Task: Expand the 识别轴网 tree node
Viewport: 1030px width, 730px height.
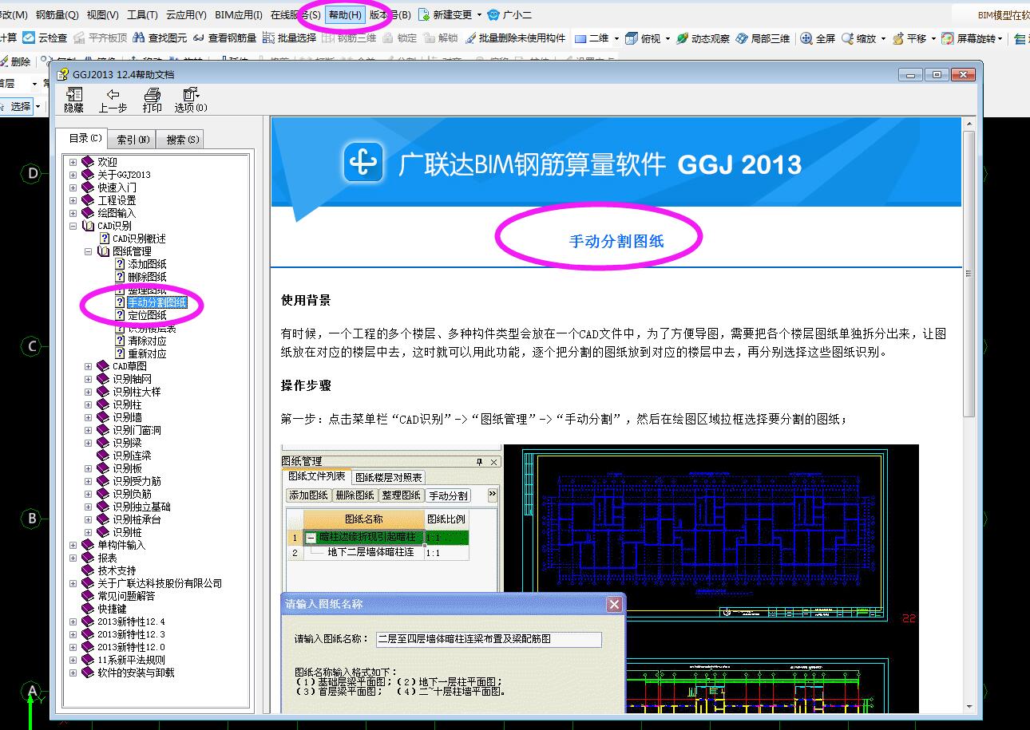Action: 89,379
